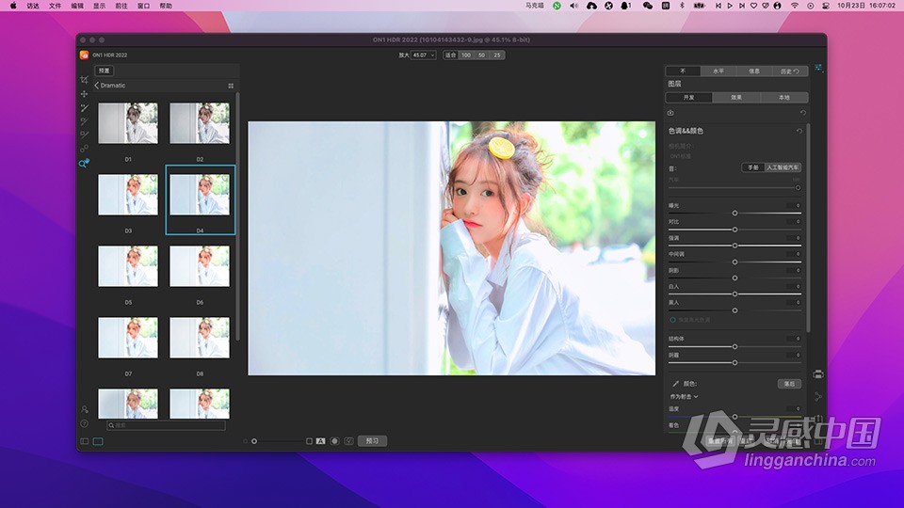Open the help question-mark icon

(x=84, y=423)
